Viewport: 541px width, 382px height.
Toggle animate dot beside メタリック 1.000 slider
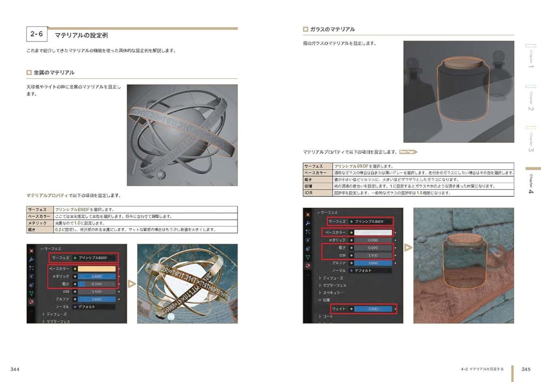119,276
